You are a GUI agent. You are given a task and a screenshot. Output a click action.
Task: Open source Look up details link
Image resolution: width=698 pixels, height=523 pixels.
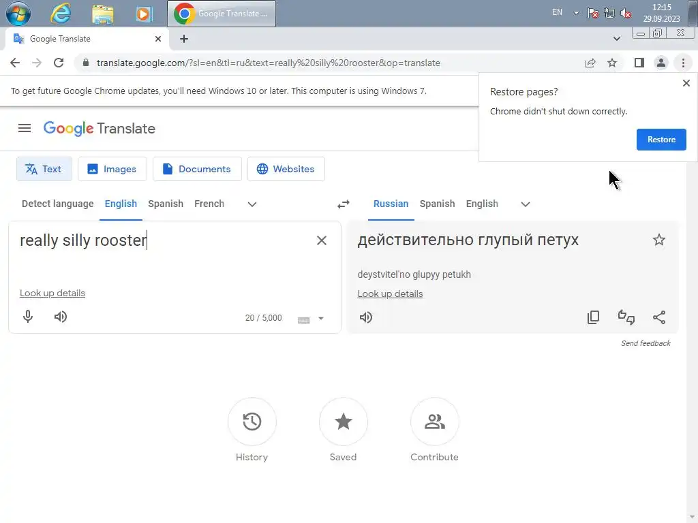52,293
